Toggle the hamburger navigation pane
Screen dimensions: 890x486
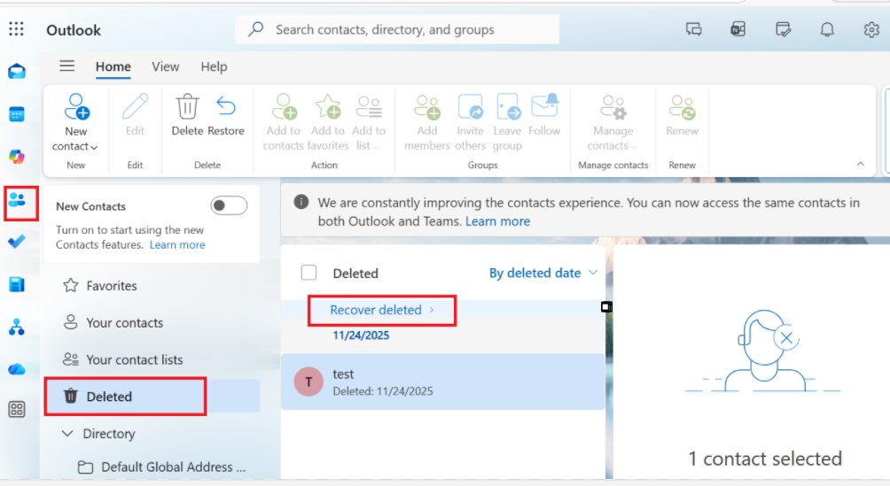pos(67,66)
